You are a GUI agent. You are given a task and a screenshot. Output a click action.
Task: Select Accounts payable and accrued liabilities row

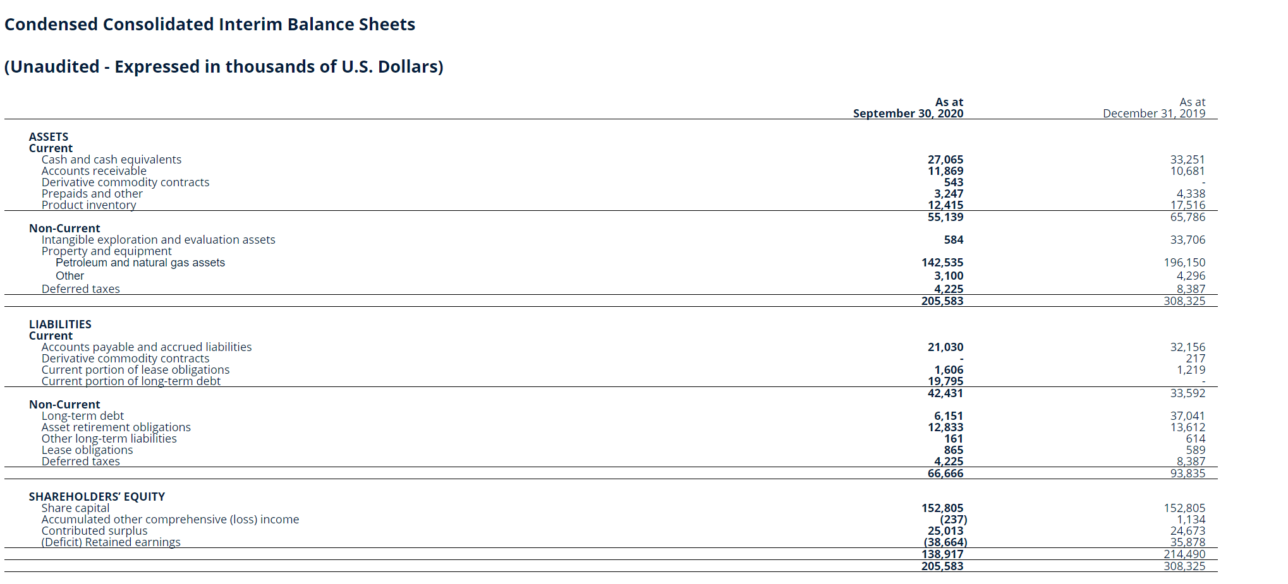(x=147, y=347)
